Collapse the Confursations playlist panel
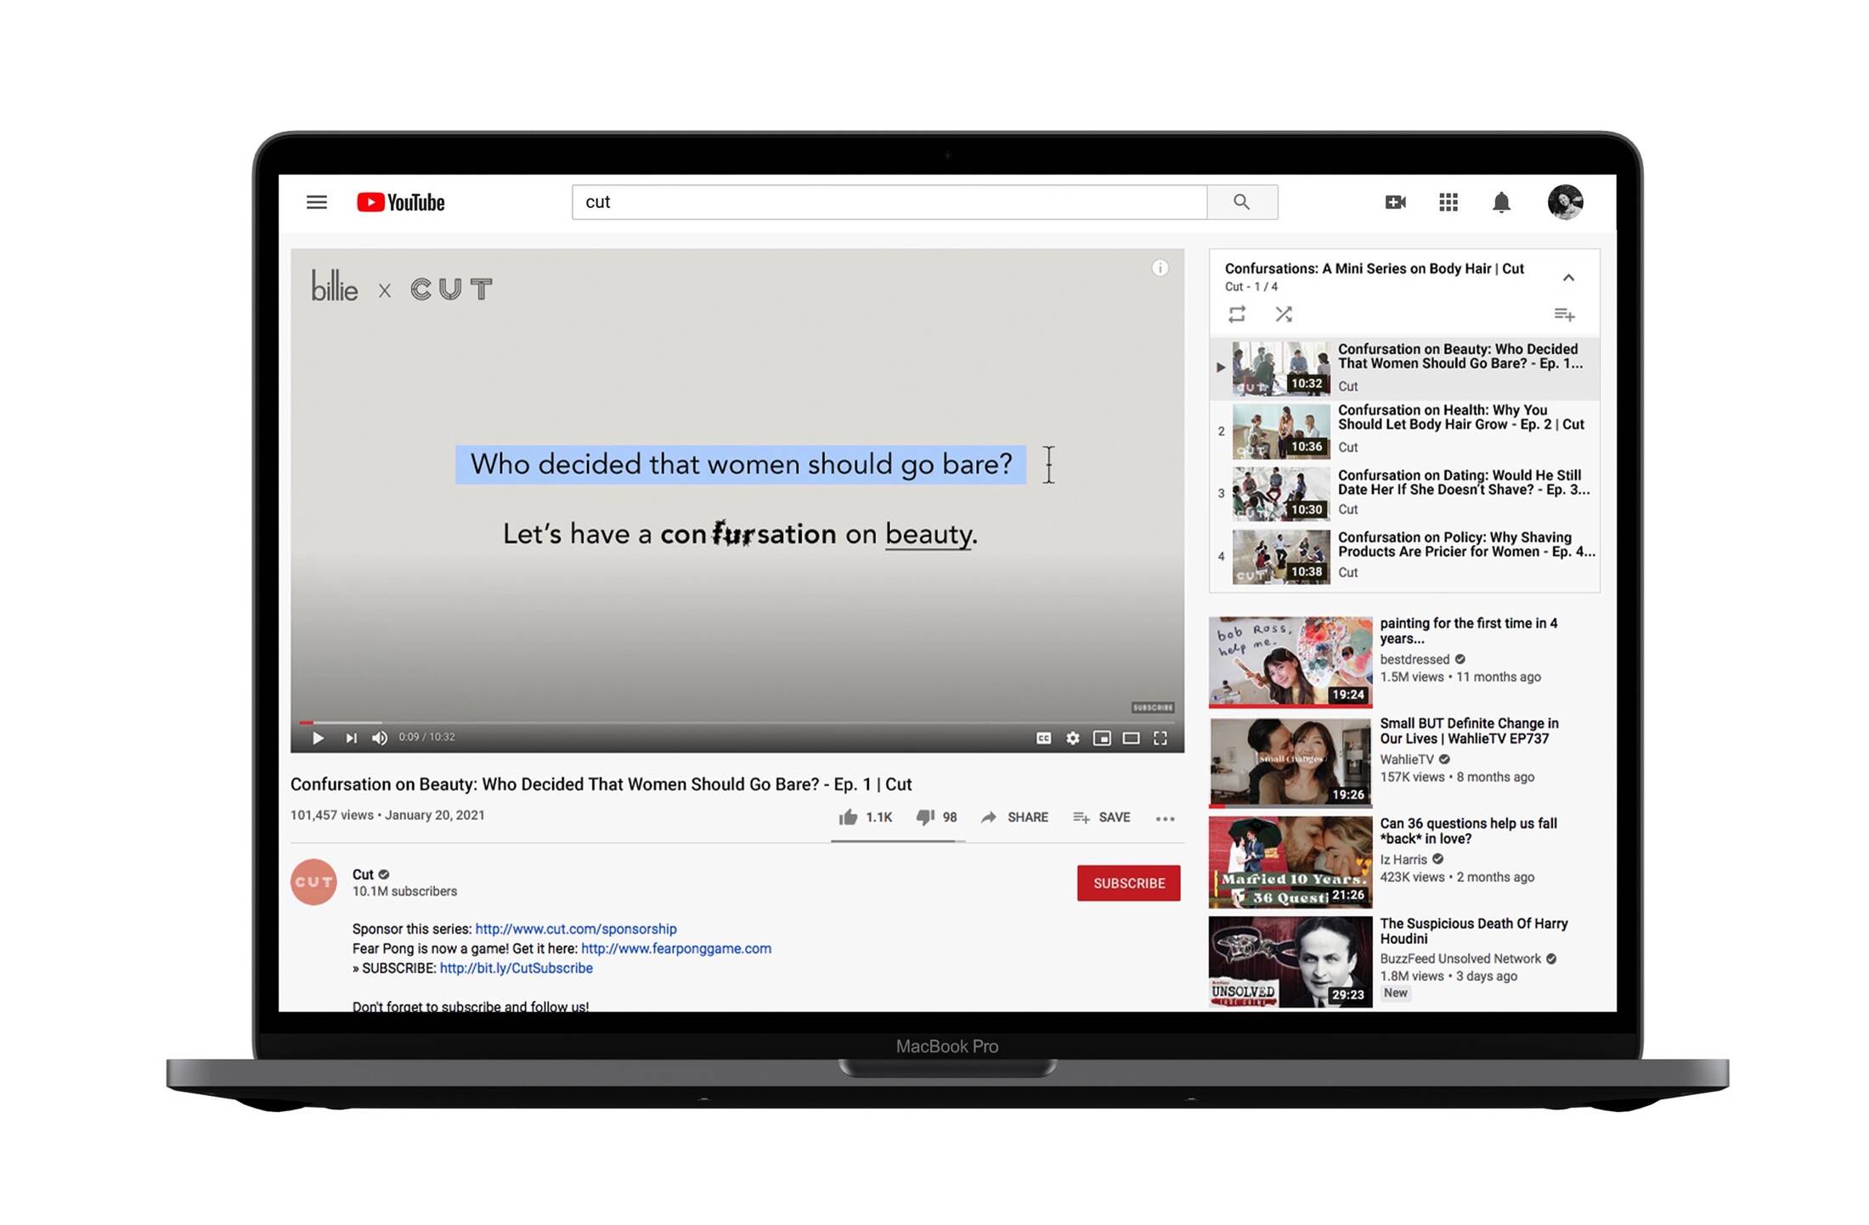This screenshot has width=1869, height=1225. (x=1568, y=278)
